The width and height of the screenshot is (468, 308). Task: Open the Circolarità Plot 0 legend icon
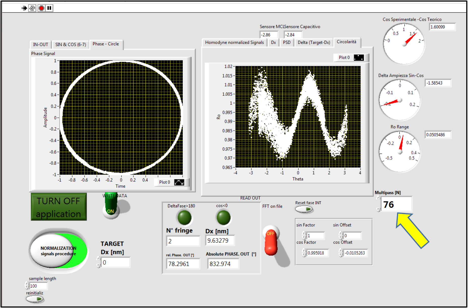pos(359,58)
